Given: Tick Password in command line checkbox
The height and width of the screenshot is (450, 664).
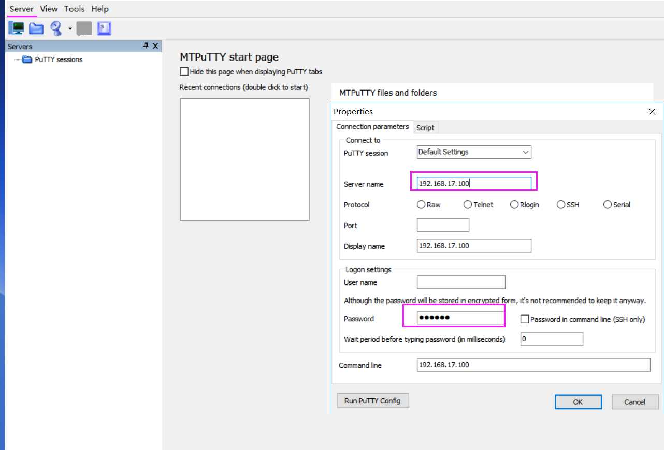Looking at the screenshot, I should coord(525,319).
